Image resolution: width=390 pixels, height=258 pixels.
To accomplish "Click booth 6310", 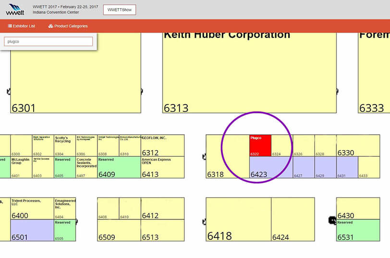I will (x=130, y=145).
